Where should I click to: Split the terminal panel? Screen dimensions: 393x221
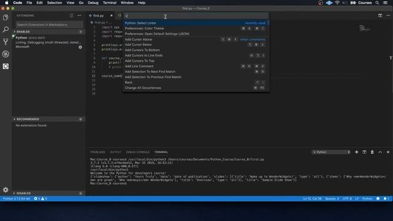[364, 152]
